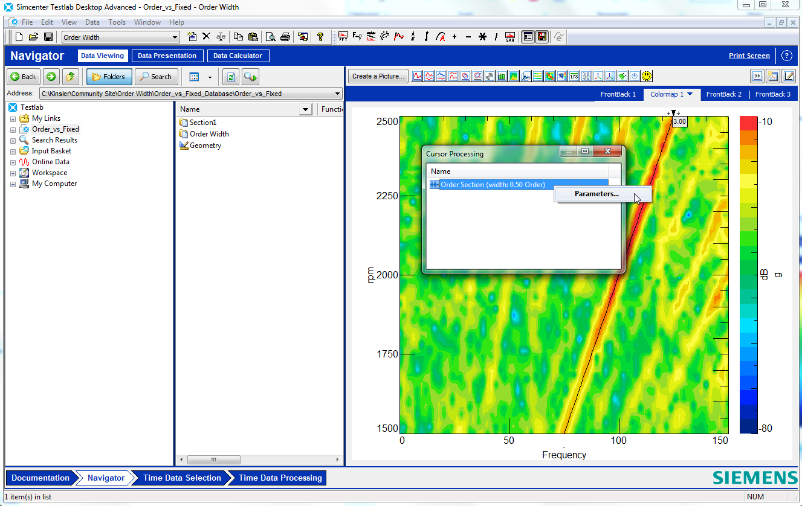Toggle the Folders pane button
802x506 pixels.
(109, 77)
